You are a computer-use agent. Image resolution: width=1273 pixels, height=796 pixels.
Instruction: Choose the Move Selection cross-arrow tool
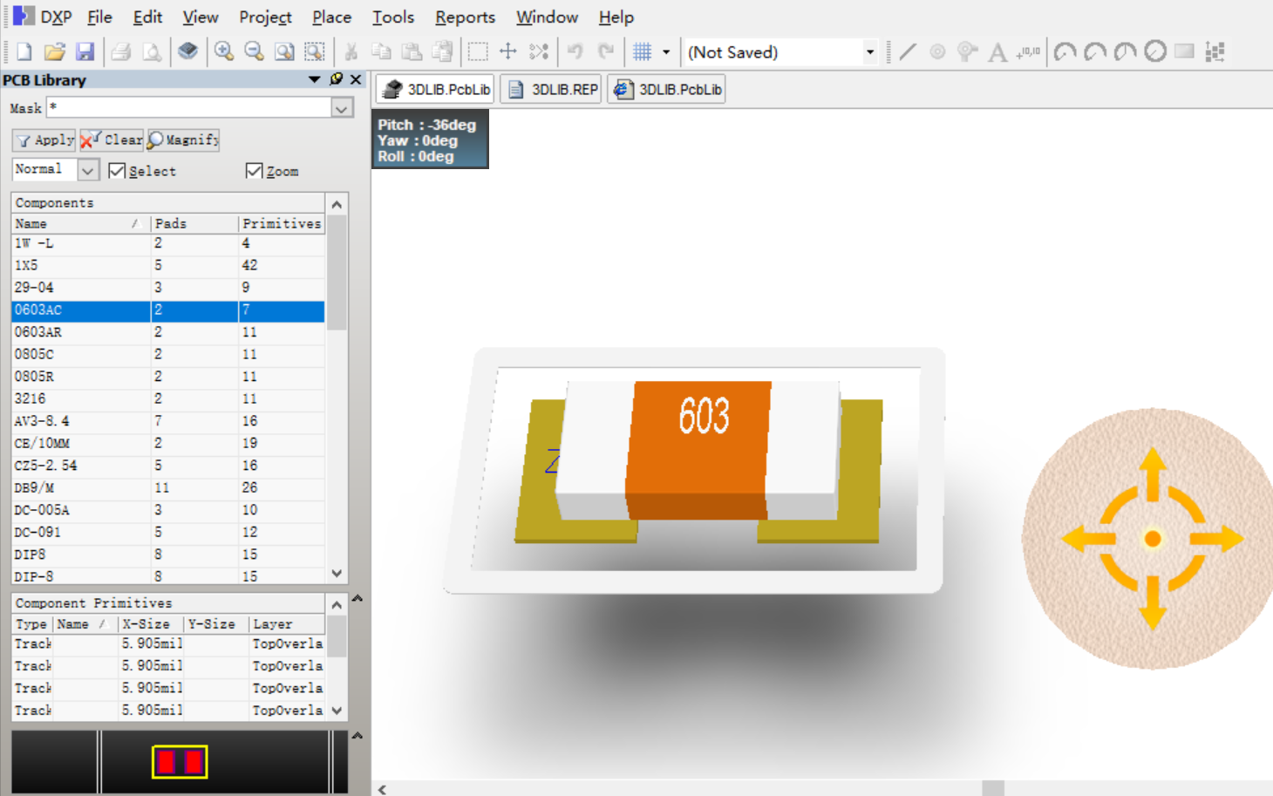click(508, 51)
